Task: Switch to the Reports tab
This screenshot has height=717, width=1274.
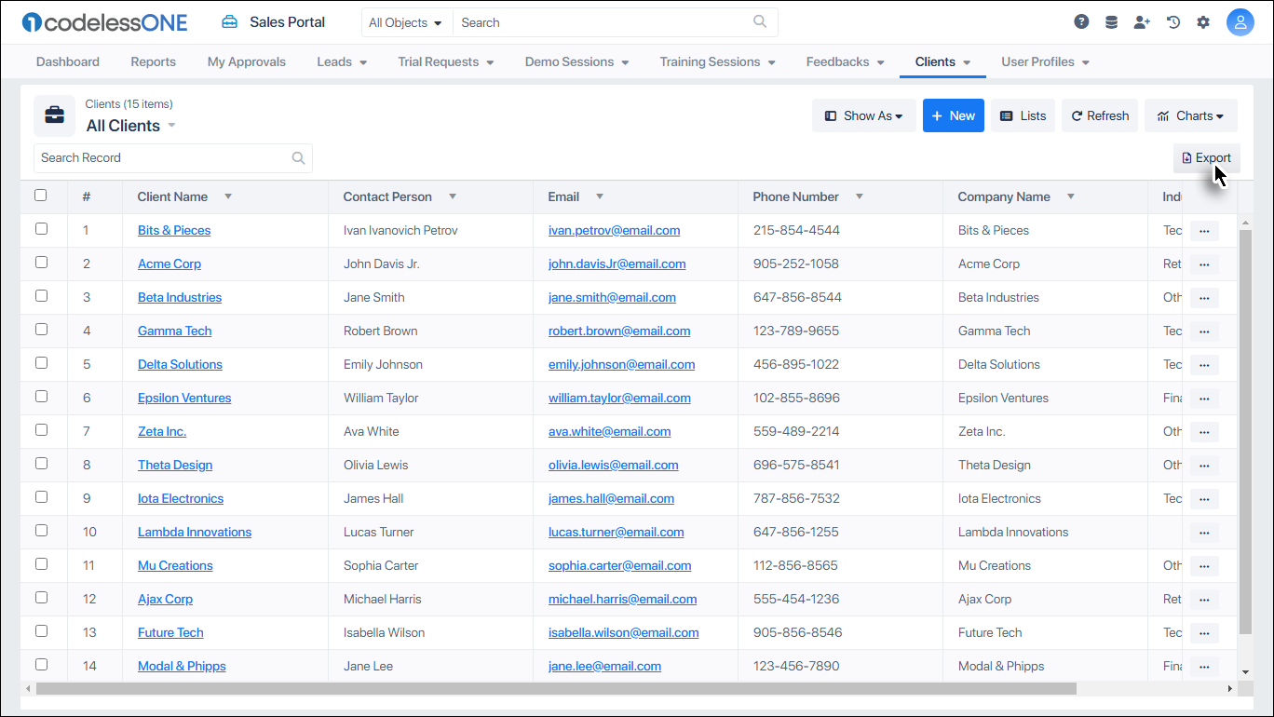Action: 154,61
